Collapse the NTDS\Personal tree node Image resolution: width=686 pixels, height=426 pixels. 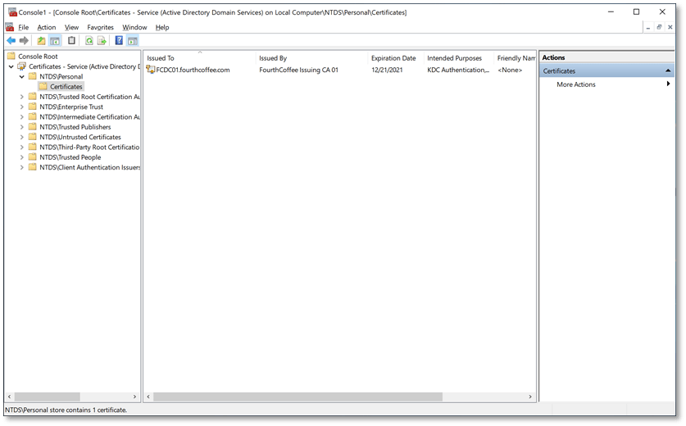22,76
